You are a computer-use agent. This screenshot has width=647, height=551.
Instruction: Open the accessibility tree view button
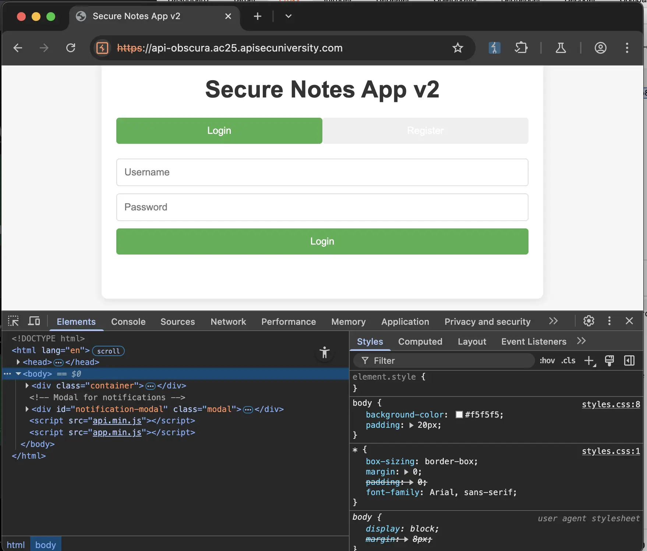[x=325, y=352]
